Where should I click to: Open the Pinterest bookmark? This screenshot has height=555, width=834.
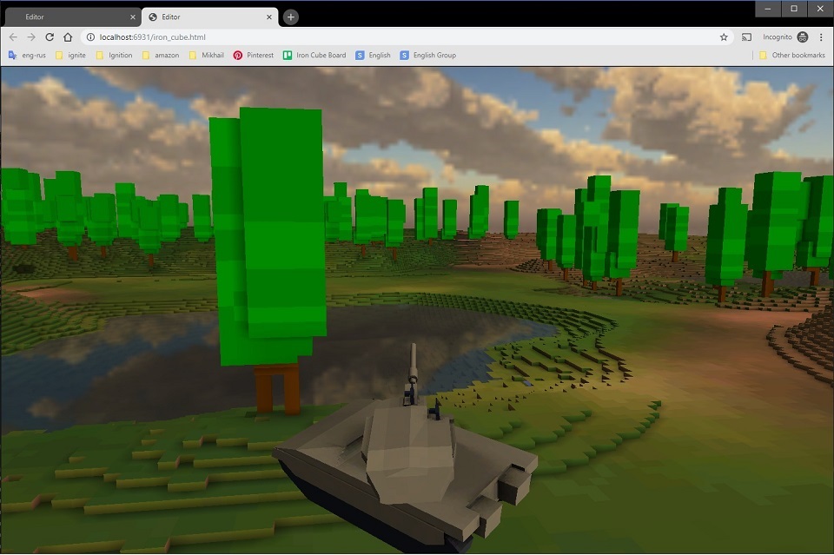(x=253, y=55)
